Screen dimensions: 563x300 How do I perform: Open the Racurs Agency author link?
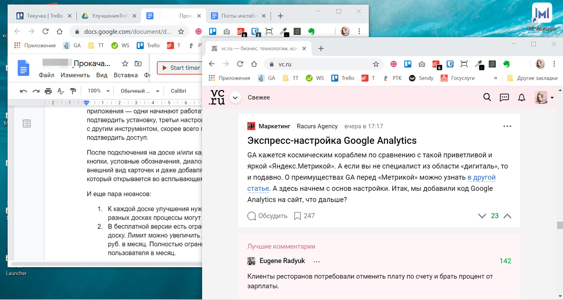318,126
